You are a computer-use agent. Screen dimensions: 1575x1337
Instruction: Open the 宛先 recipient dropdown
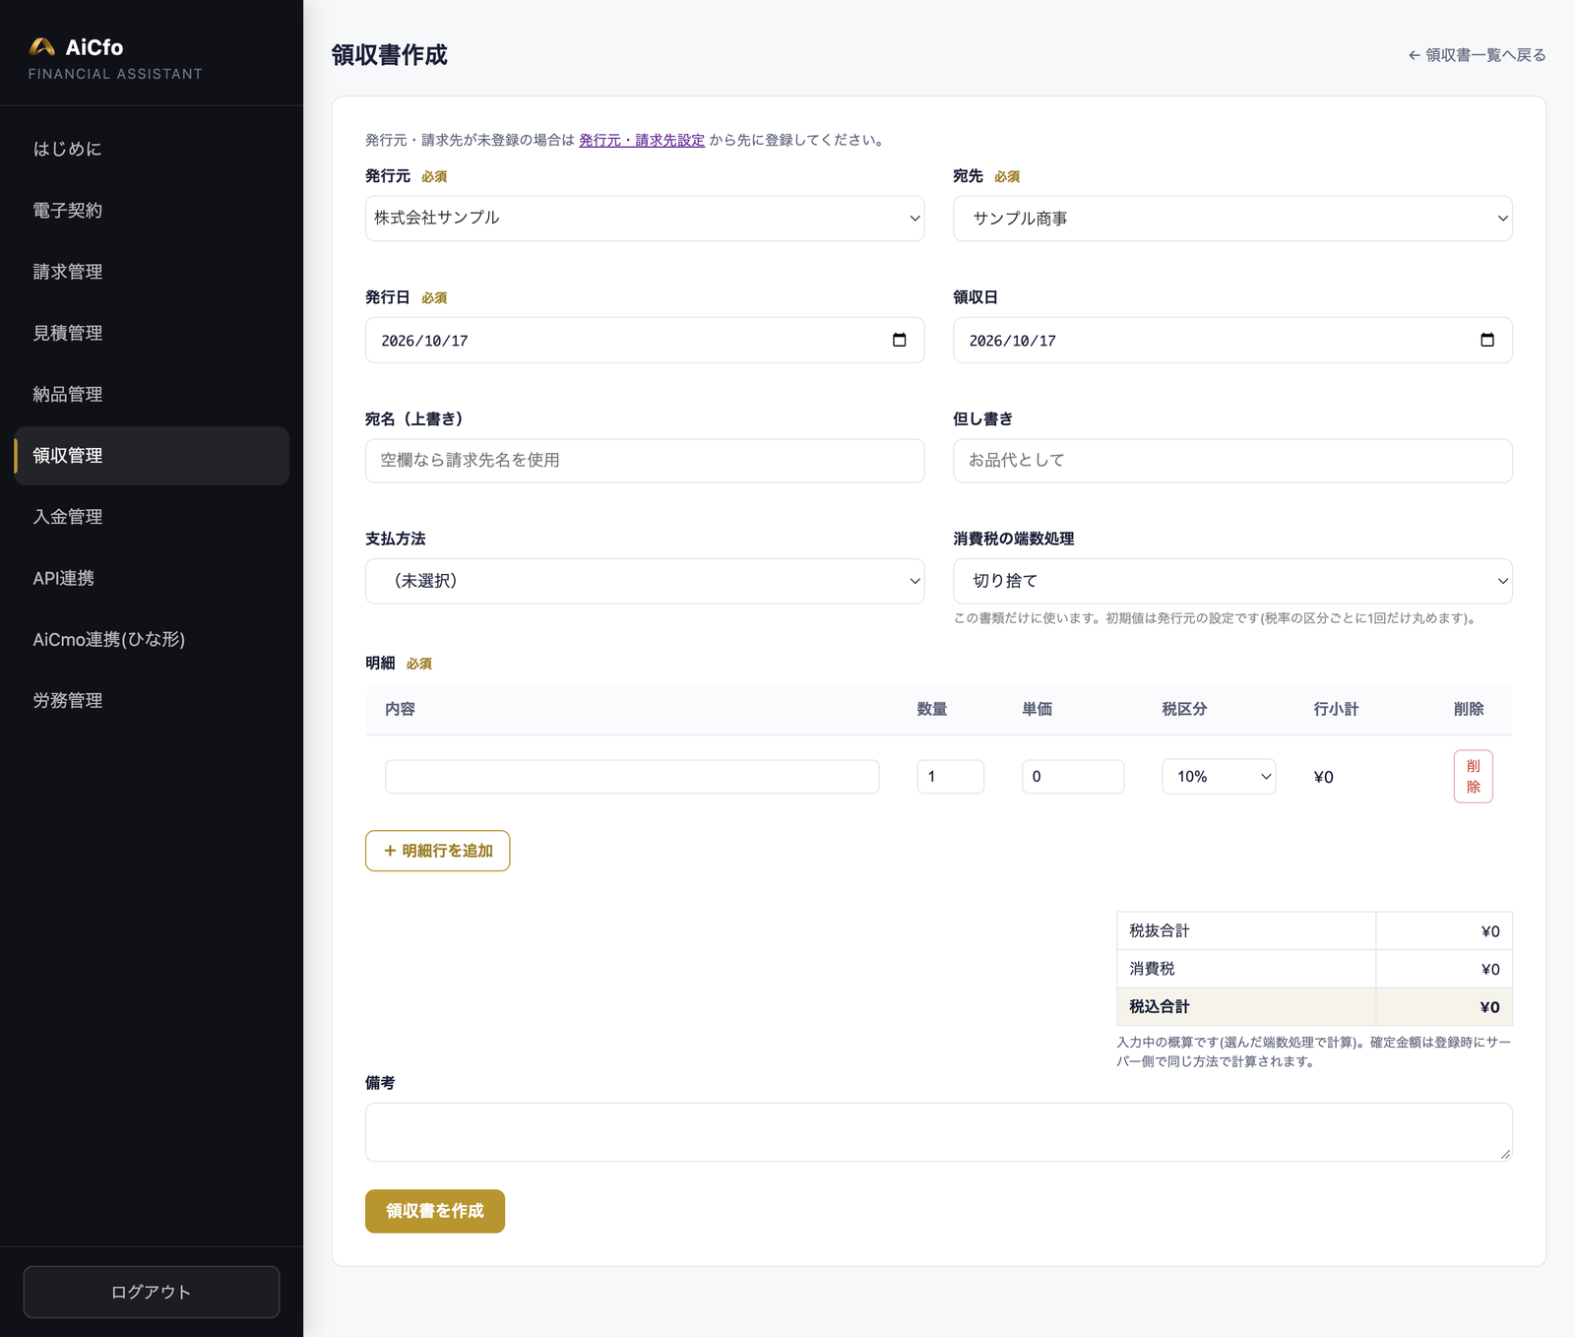pyautogui.click(x=1232, y=219)
